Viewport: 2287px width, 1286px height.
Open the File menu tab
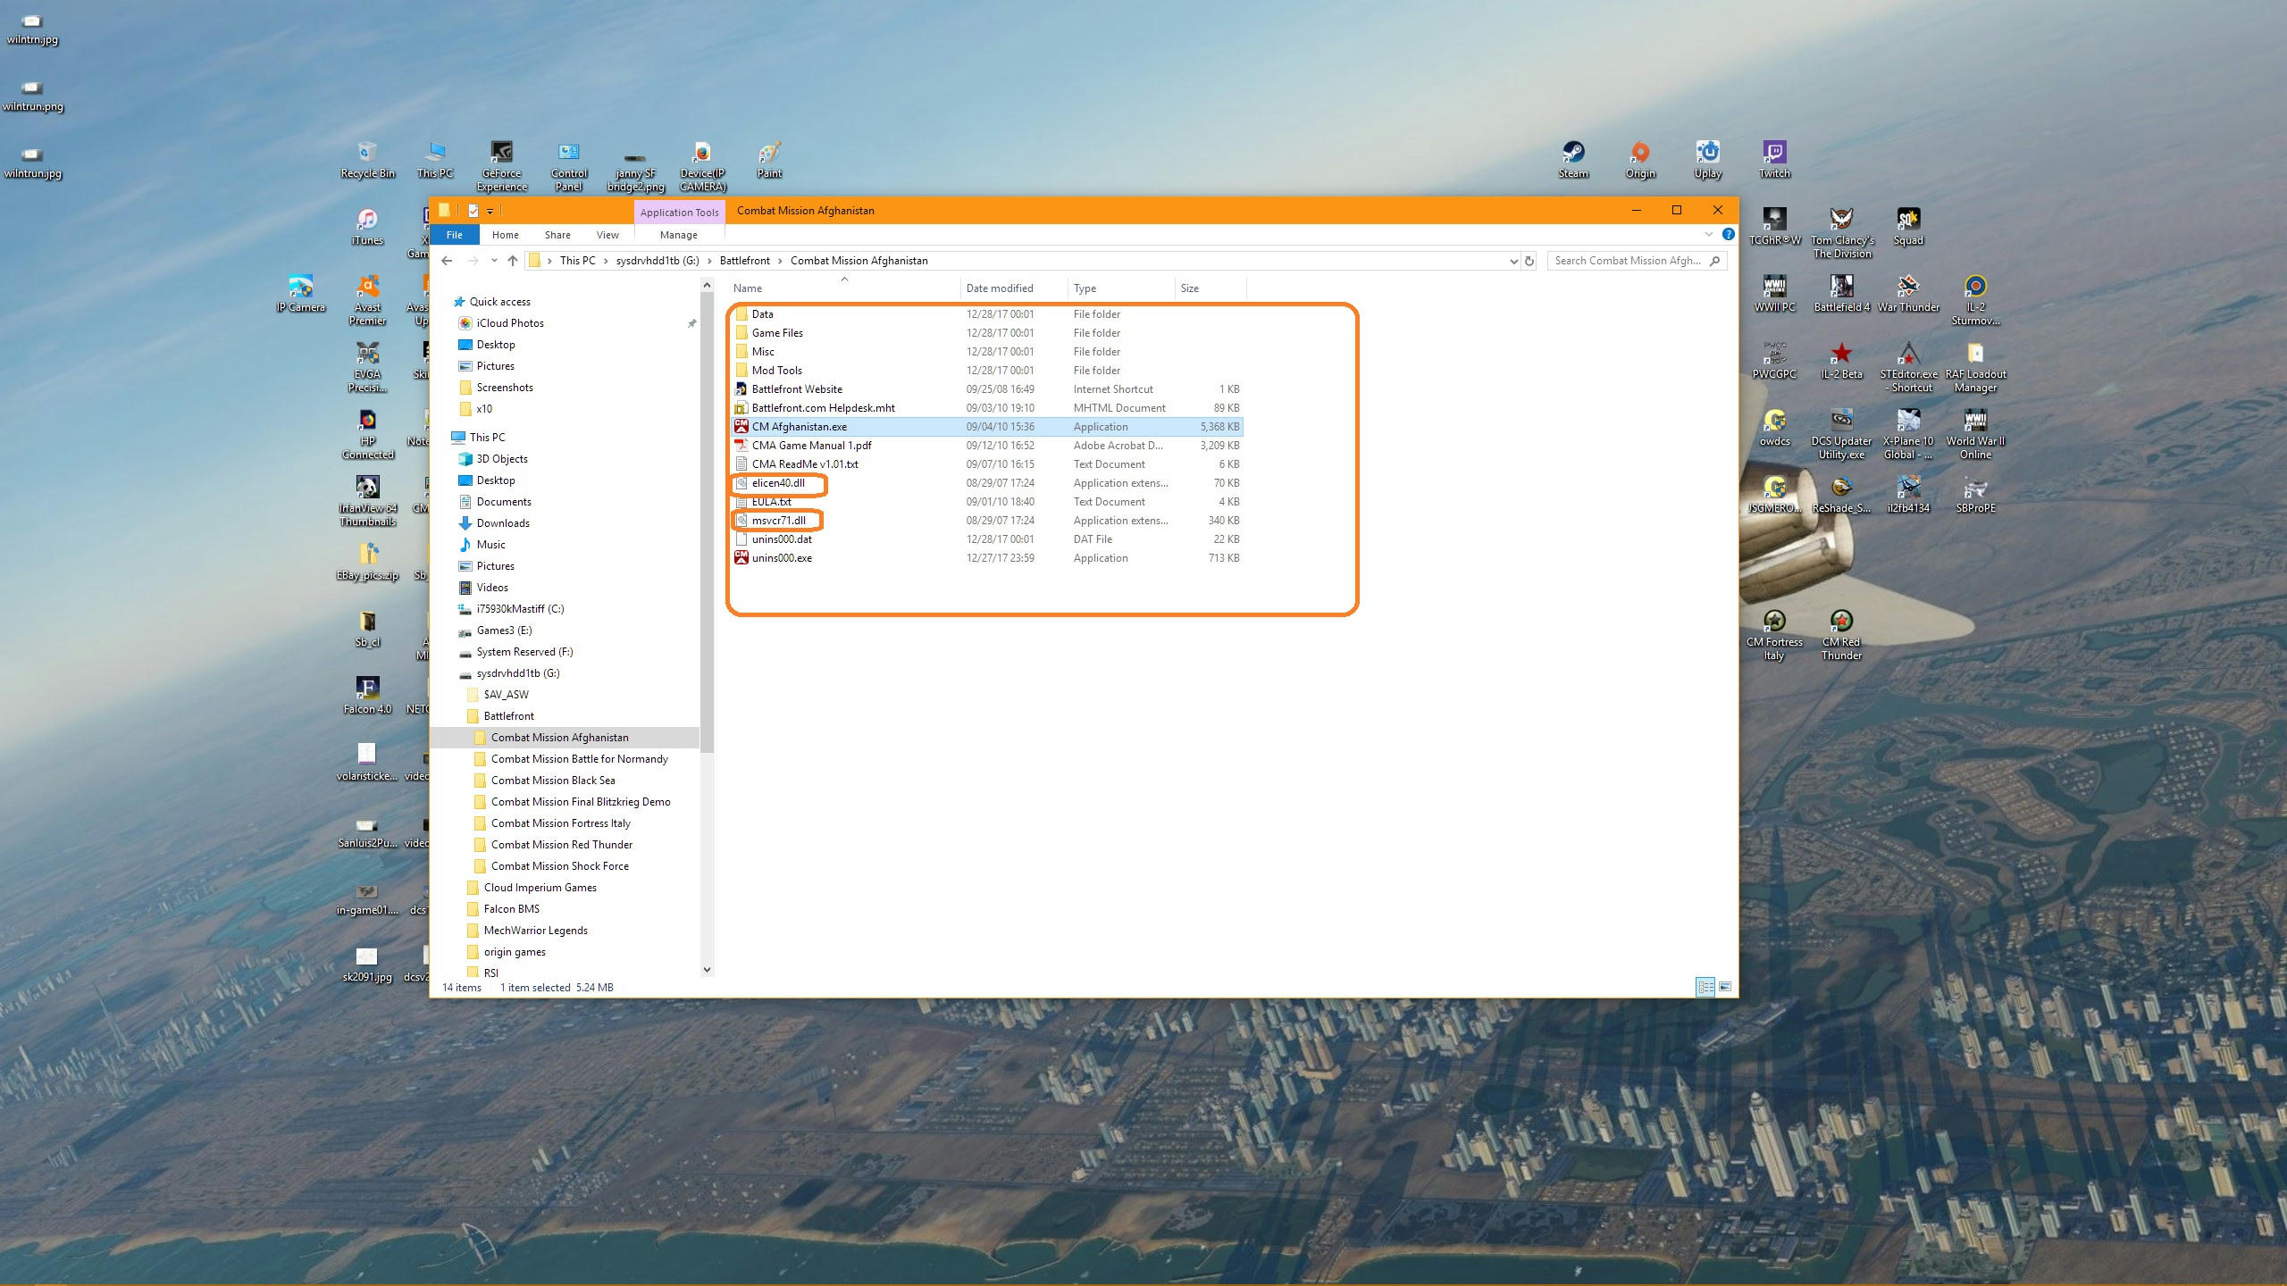(454, 235)
